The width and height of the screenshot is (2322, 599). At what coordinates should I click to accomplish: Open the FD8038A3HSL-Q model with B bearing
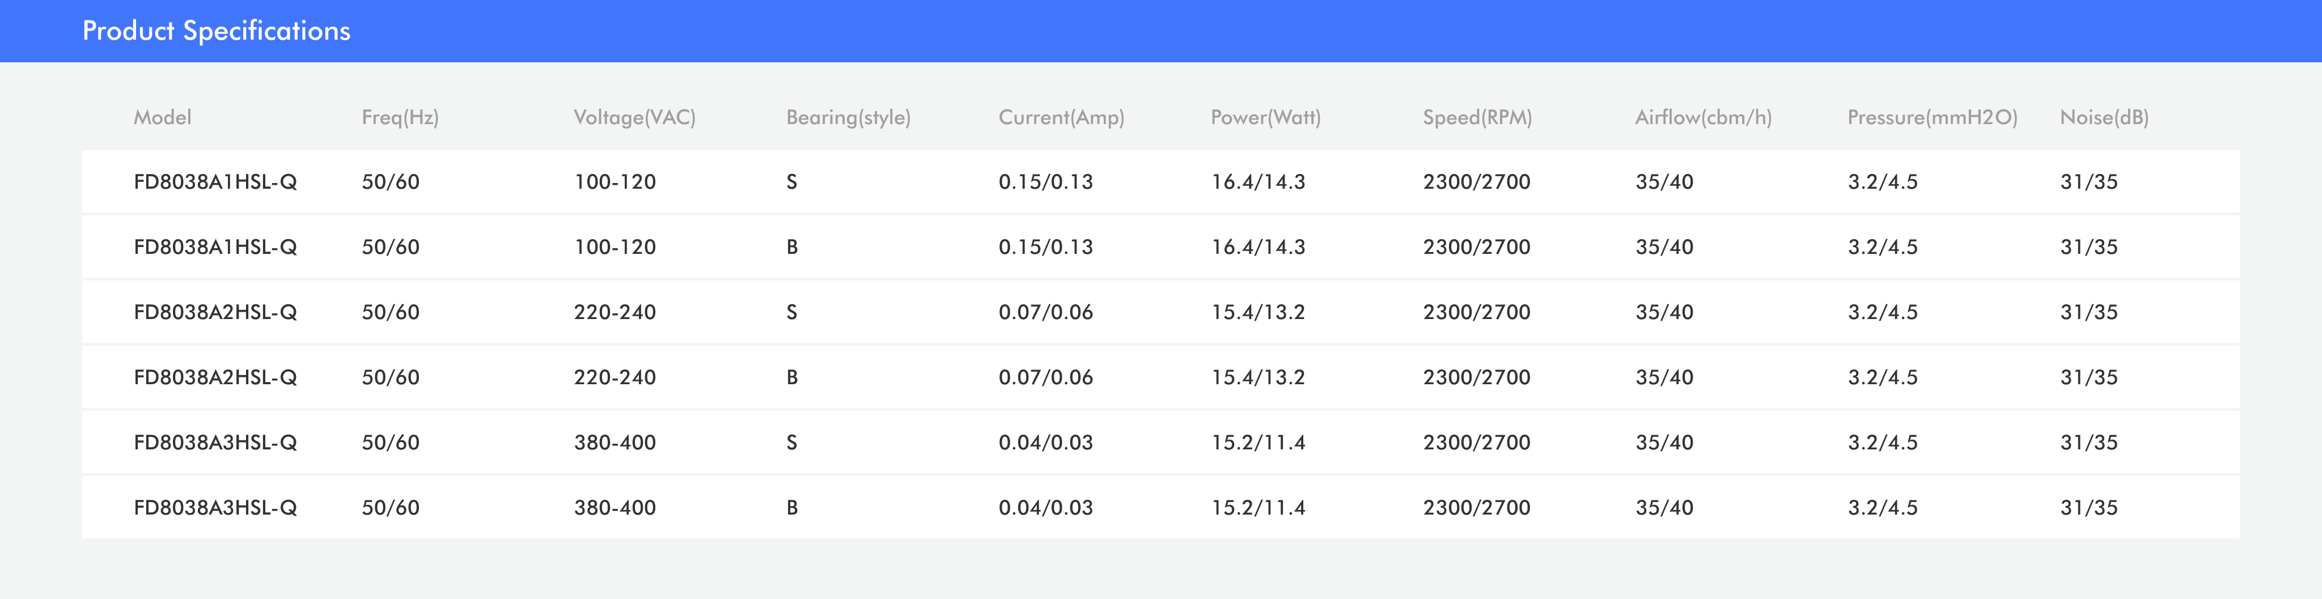tap(214, 508)
